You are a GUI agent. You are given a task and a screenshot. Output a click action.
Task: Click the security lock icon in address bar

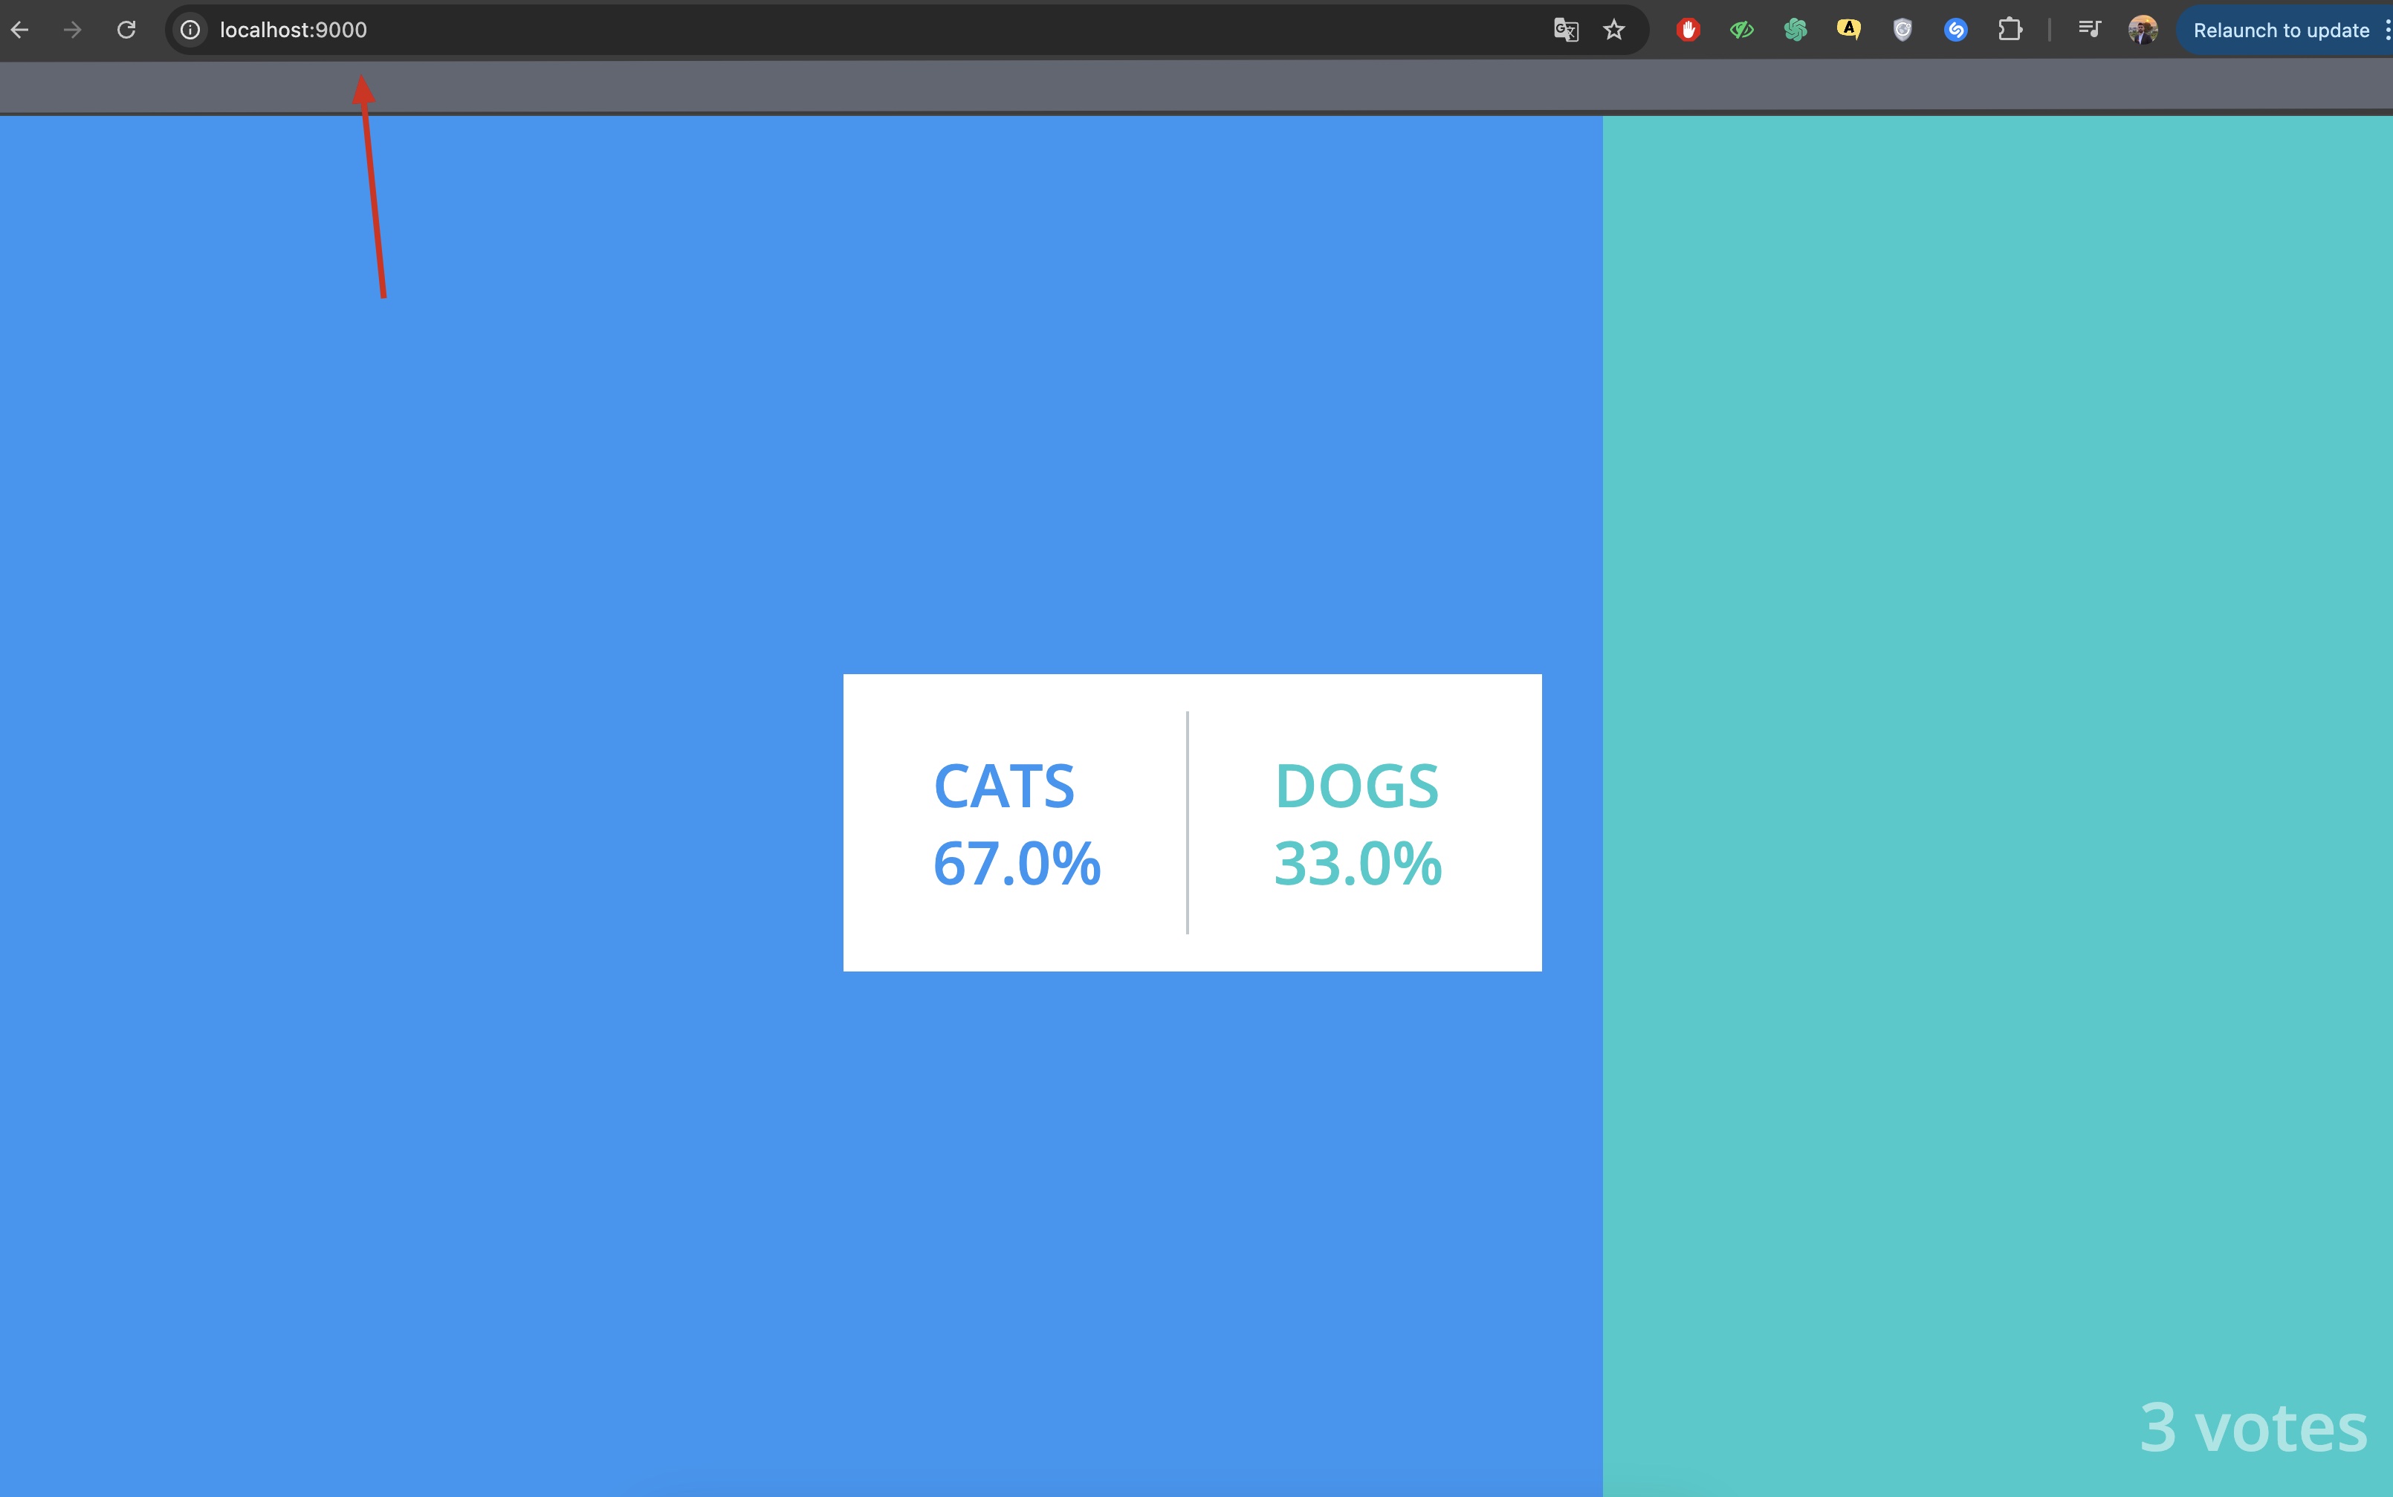tap(190, 29)
